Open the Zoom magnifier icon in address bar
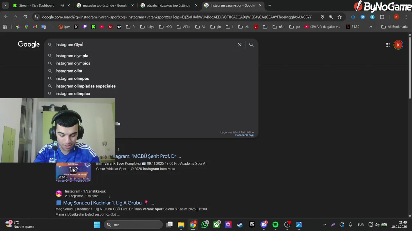Screen dimensions: 412x231 [x=331, y=17]
